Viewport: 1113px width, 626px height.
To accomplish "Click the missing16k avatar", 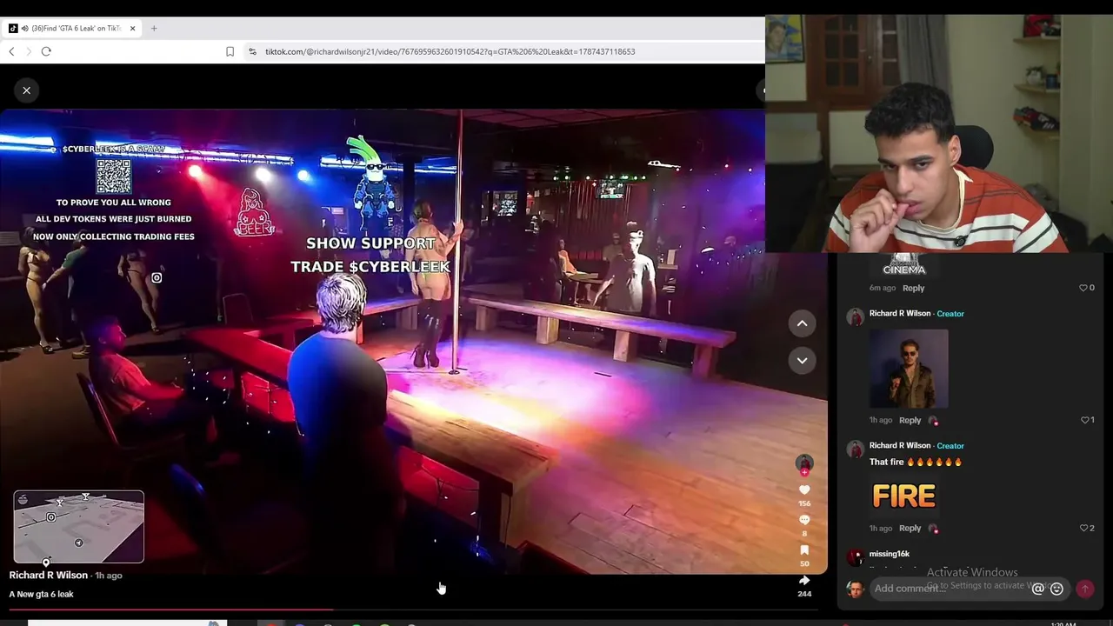I will 856,556.
